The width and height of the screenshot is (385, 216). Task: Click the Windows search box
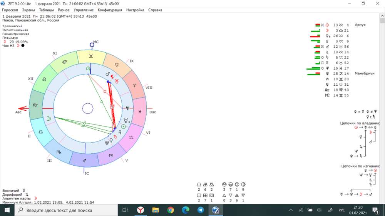[x=66, y=210]
